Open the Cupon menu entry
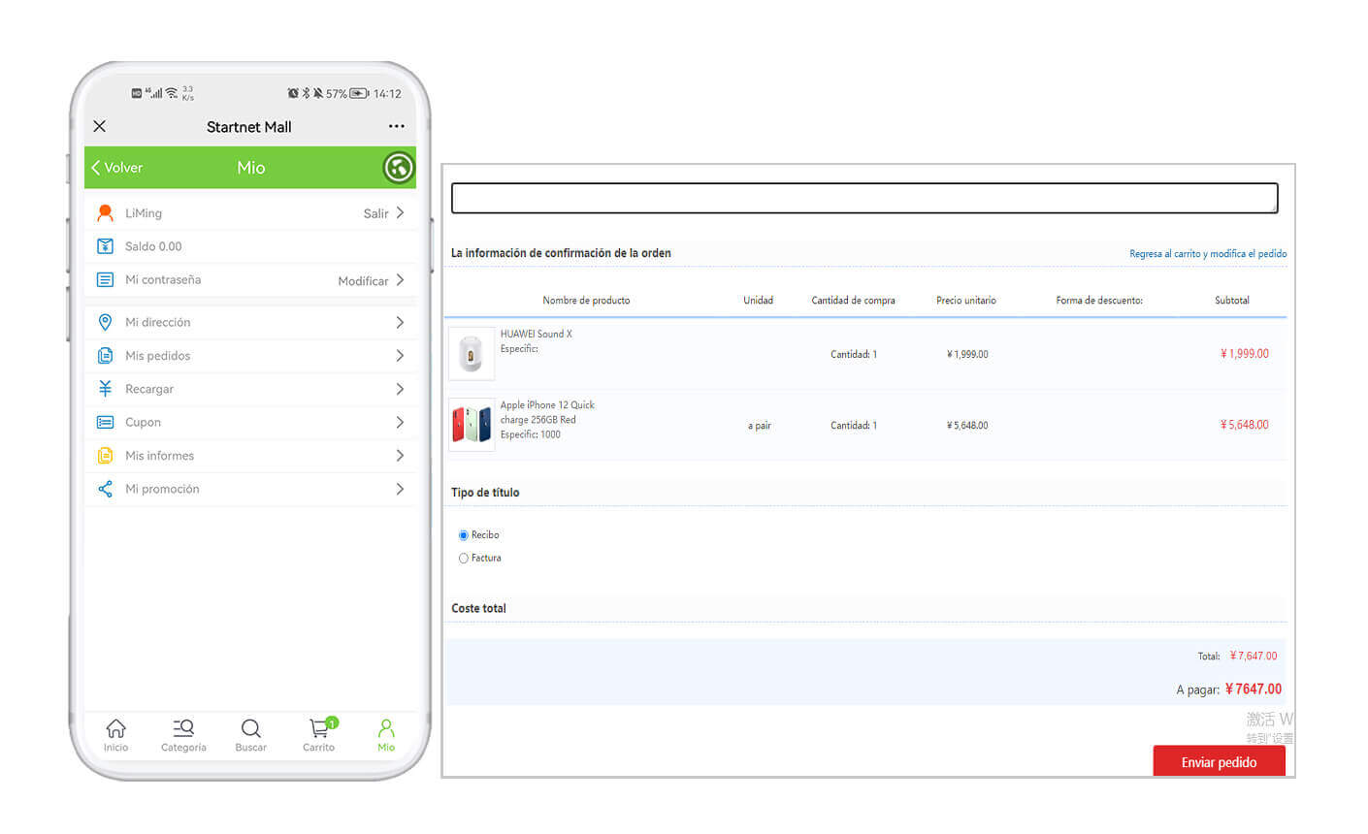 143,422
